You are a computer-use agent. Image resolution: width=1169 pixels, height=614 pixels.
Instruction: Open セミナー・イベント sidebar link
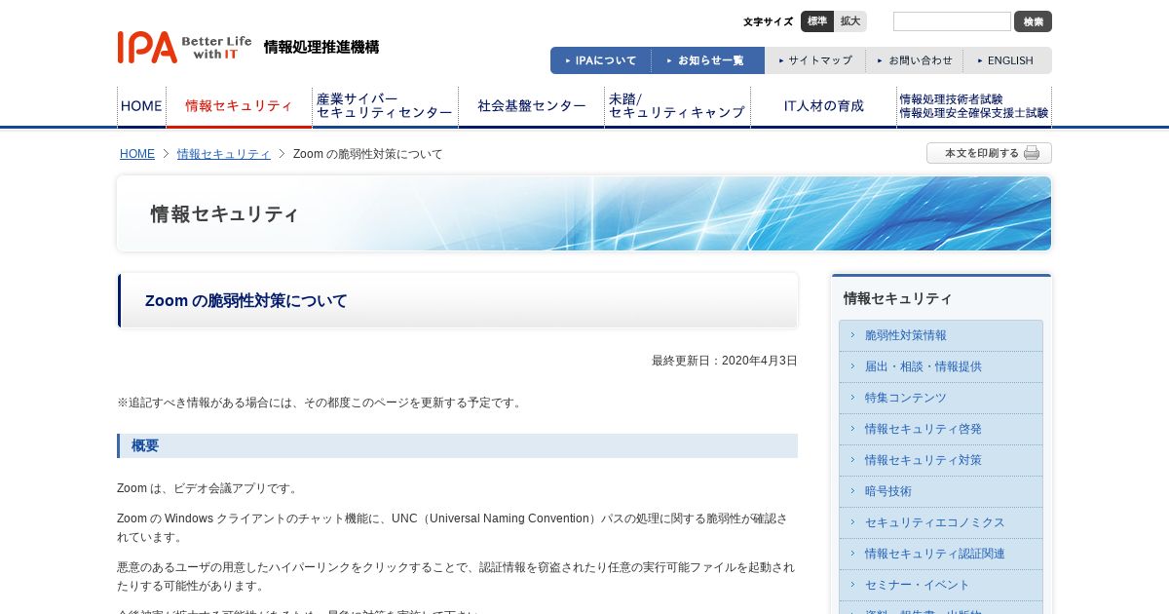click(x=940, y=585)
